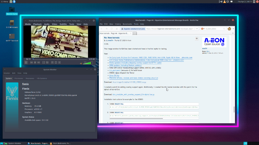Open the VLC Subtitle menu

pos(63,24)
